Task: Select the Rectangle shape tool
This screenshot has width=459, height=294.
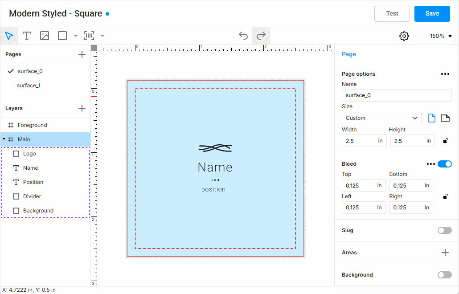Action: tap(62, 36)
